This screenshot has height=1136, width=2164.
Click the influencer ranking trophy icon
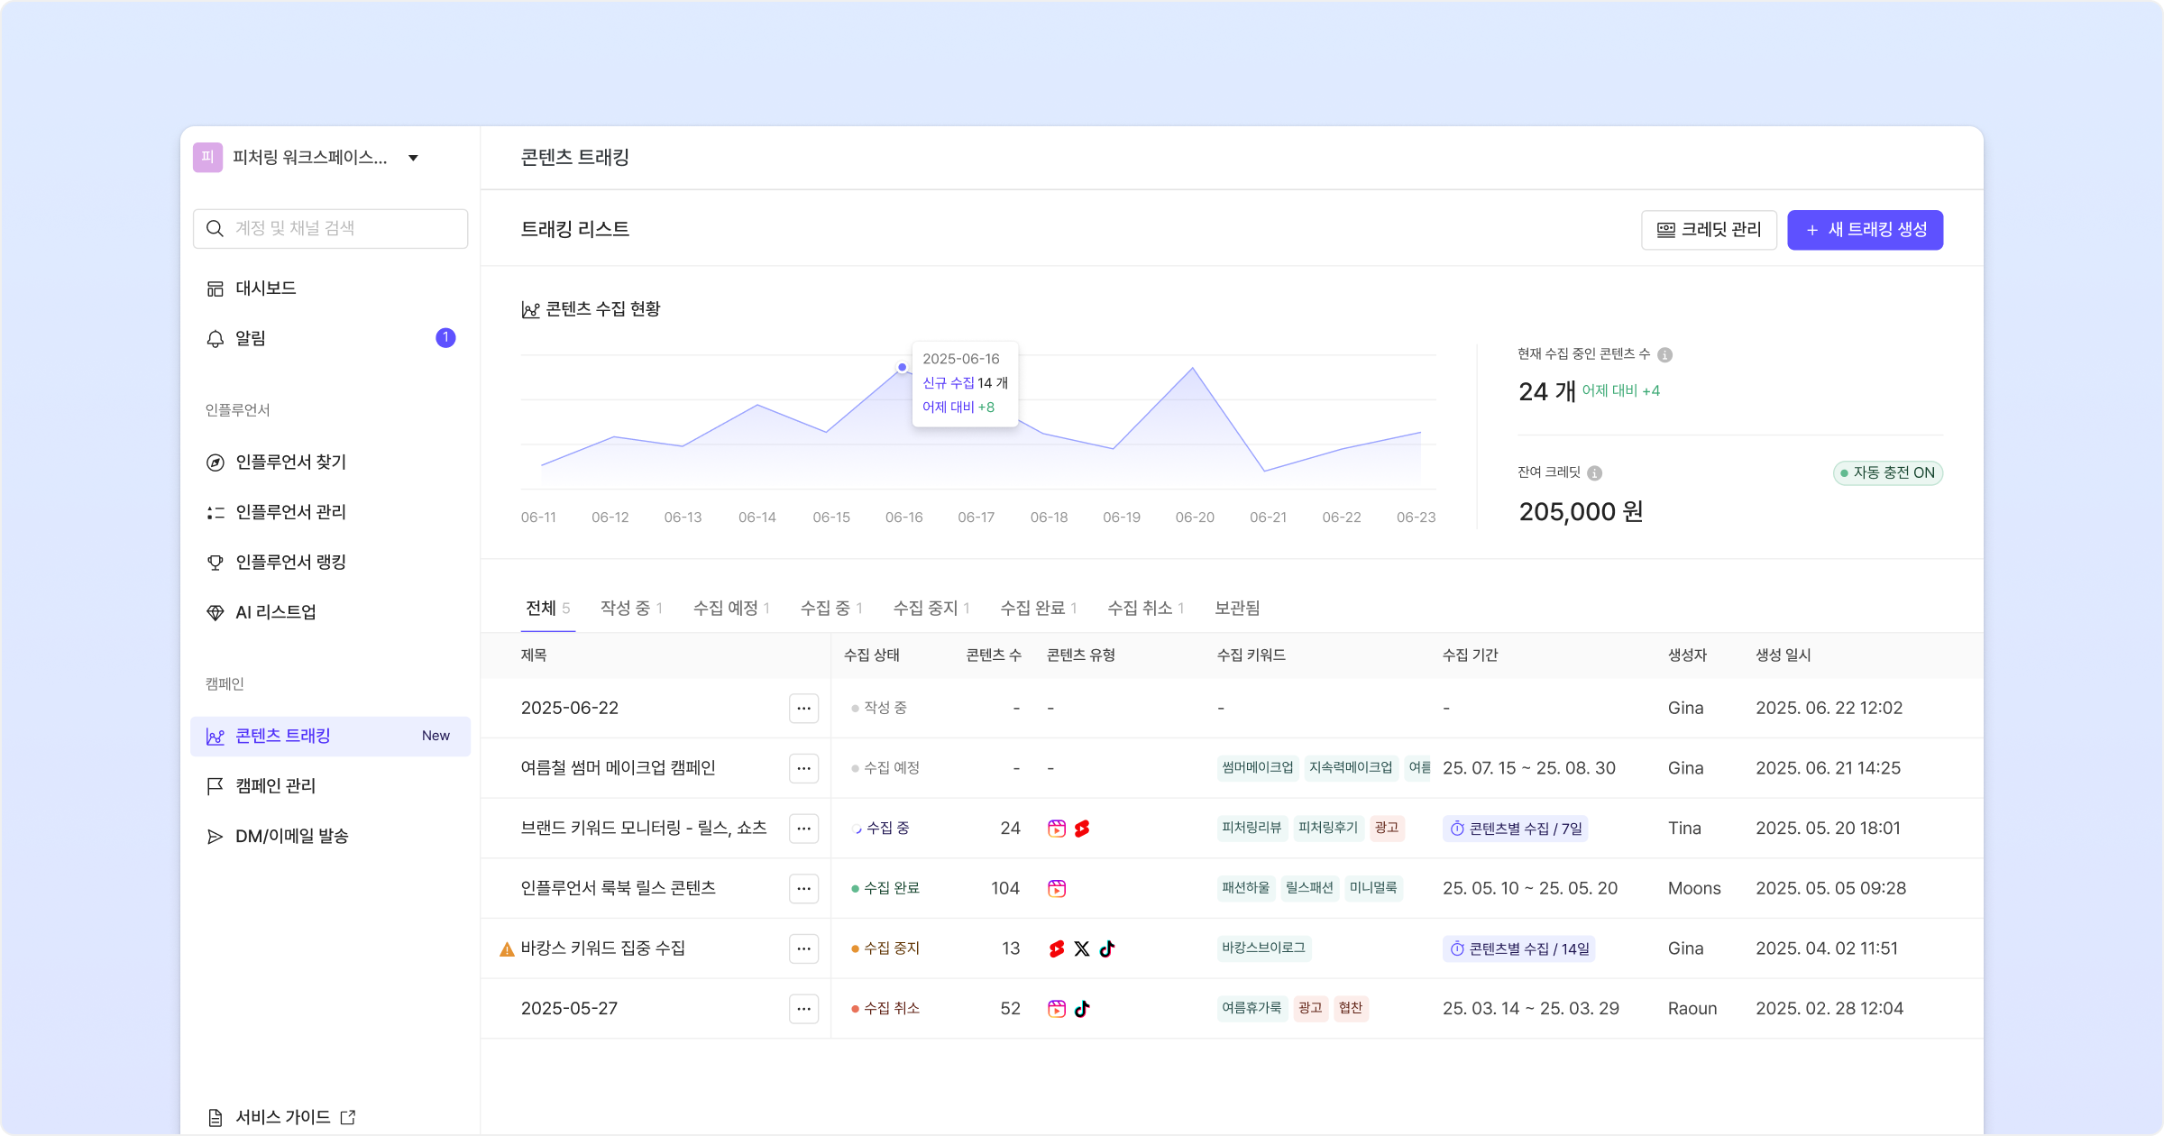pyautogui.click(x=215, y=563)
